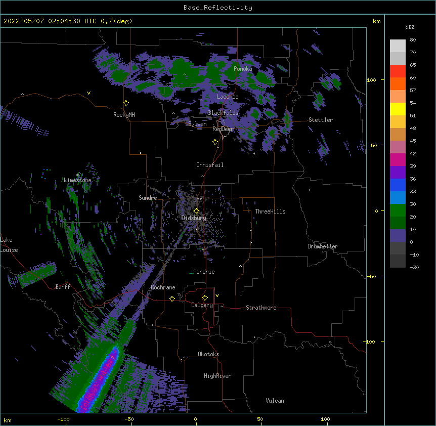Click the Didsbury town label
The image size is (436, 426).
(194, 218)
